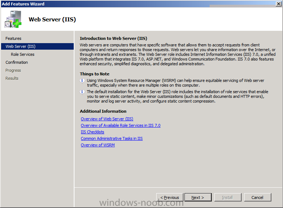The height and width of the screenshot is (208, 283).
Task: Open Overview of Web Server (IIS) link
Action: pyautogui.click(x=107, y=119)
